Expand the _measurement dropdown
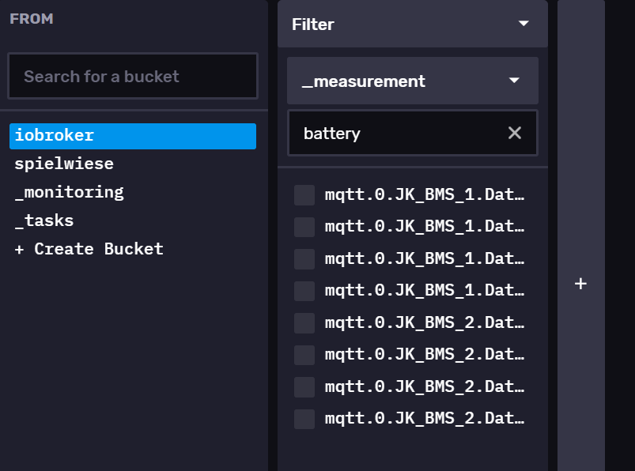This screenshot has height=471, width=635. coord(413,81)
